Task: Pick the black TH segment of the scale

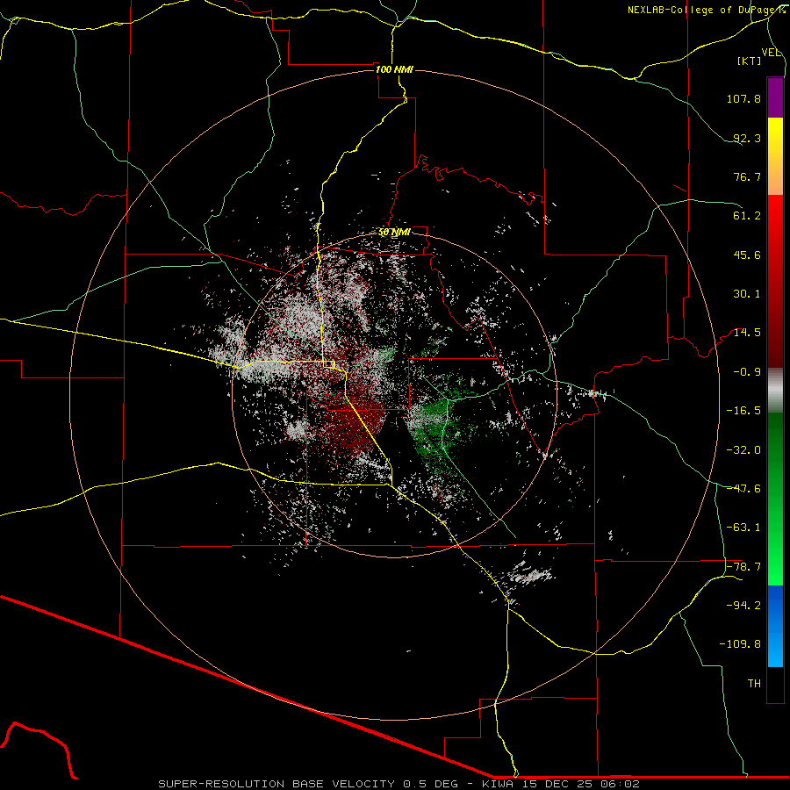Action: 775,685
